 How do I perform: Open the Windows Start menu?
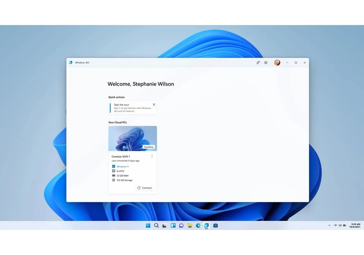tap(148, 225)
